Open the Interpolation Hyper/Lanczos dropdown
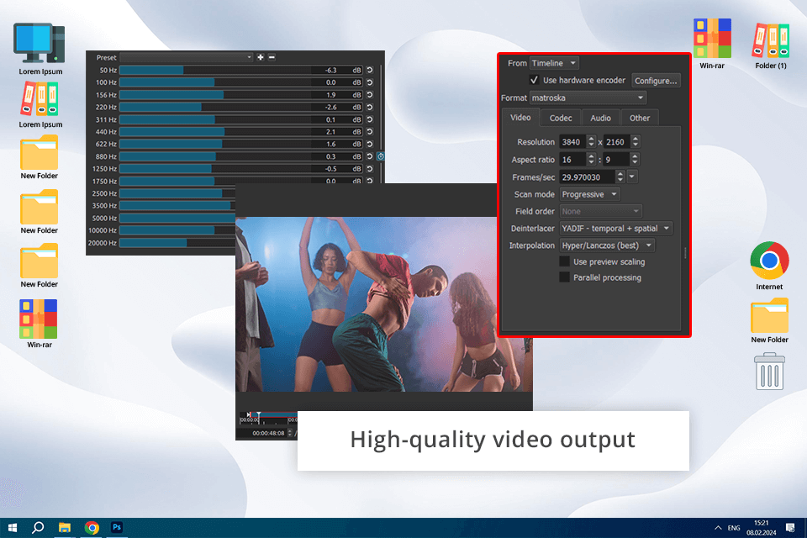Viewport: 807px width, 538px height. 607,245
